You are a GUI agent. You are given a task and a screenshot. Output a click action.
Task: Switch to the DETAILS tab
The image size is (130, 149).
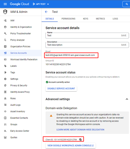[x=50, y=19]
